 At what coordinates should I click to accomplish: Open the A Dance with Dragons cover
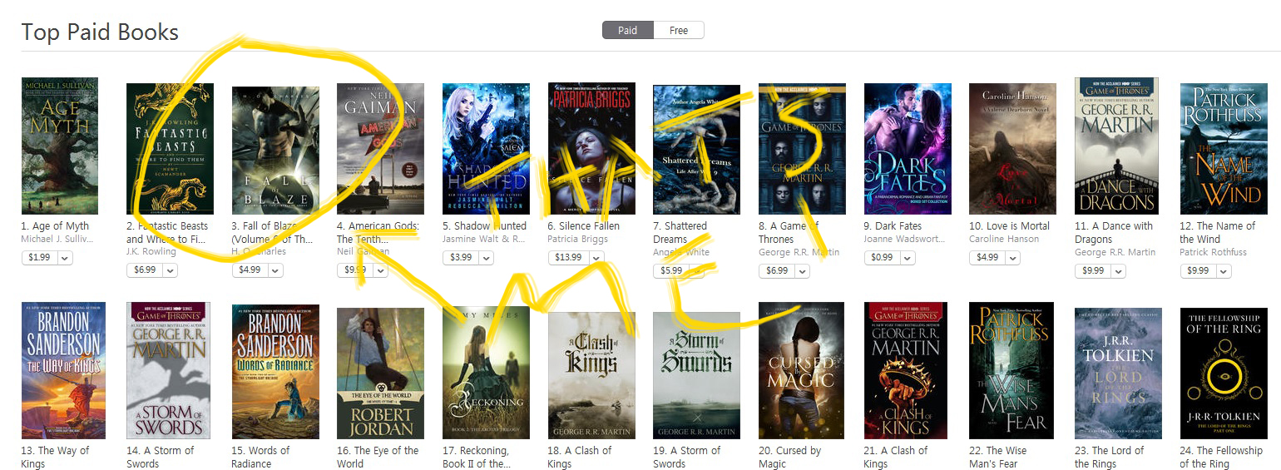click(x=1118, y=146)
